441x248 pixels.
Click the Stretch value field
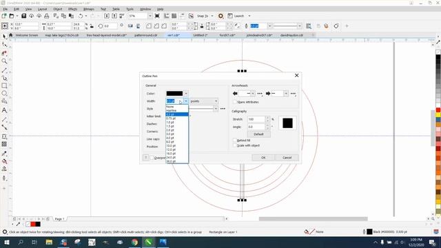(256, 119)
